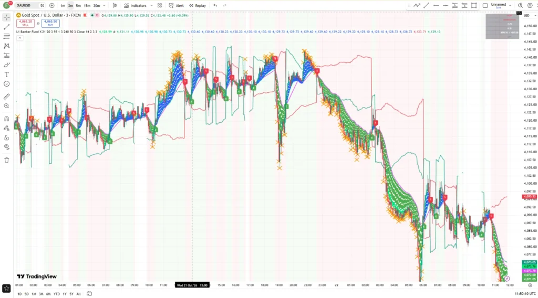The image size is (538, 298).
Task: Remove drawings with the trash icon
Action: coord(6,160)
